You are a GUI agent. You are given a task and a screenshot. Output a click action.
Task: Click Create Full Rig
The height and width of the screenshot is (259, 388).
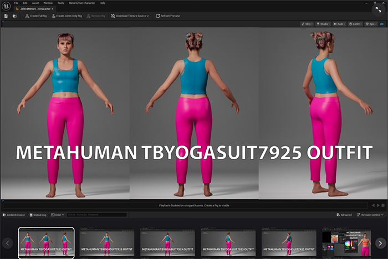click(36, 16)
